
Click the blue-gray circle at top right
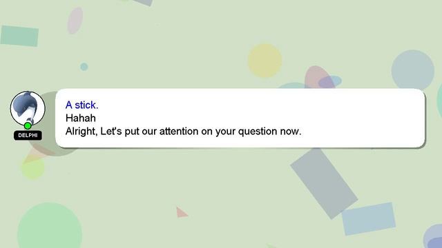(413, 70)
